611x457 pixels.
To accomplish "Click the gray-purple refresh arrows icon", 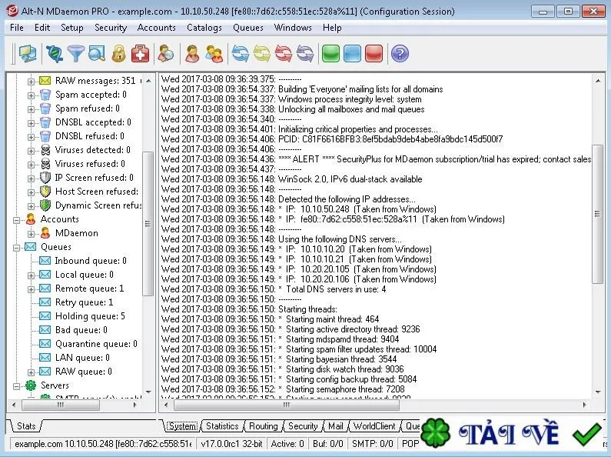I will pyautogui.click(x=305, y=54).
